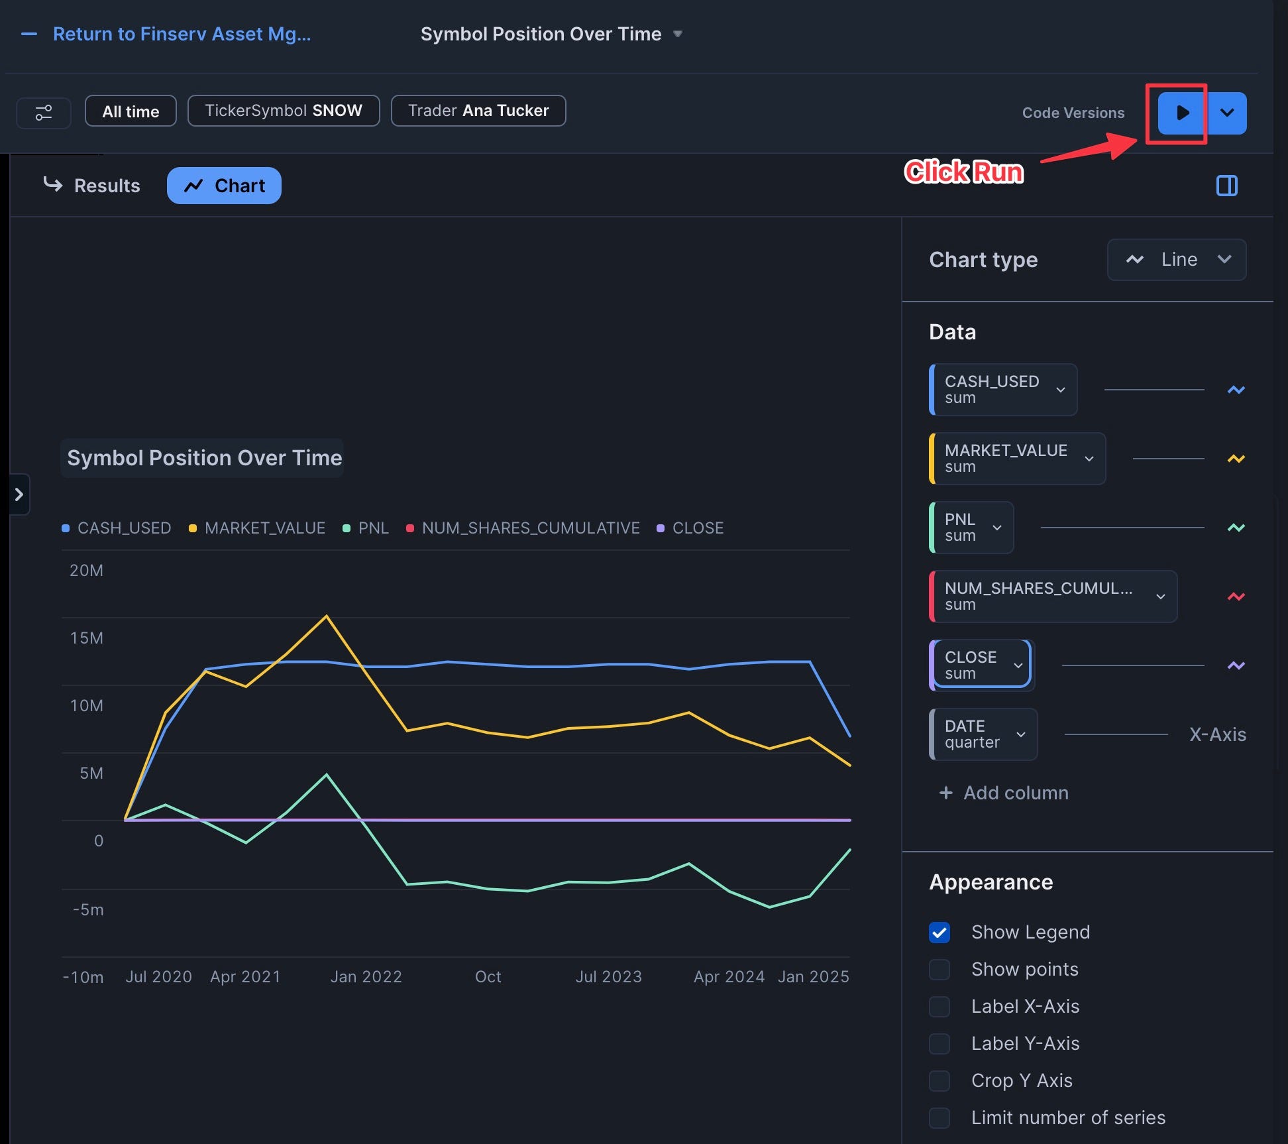Click NUM_SHARES_CUMULATIVE red line style icon

coord(1236,597)
